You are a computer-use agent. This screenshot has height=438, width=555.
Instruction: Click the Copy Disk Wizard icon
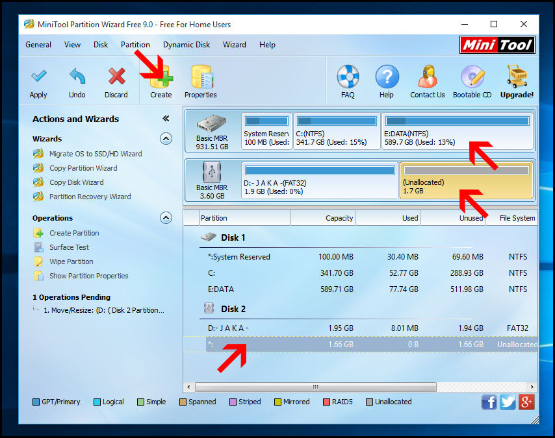38,182
